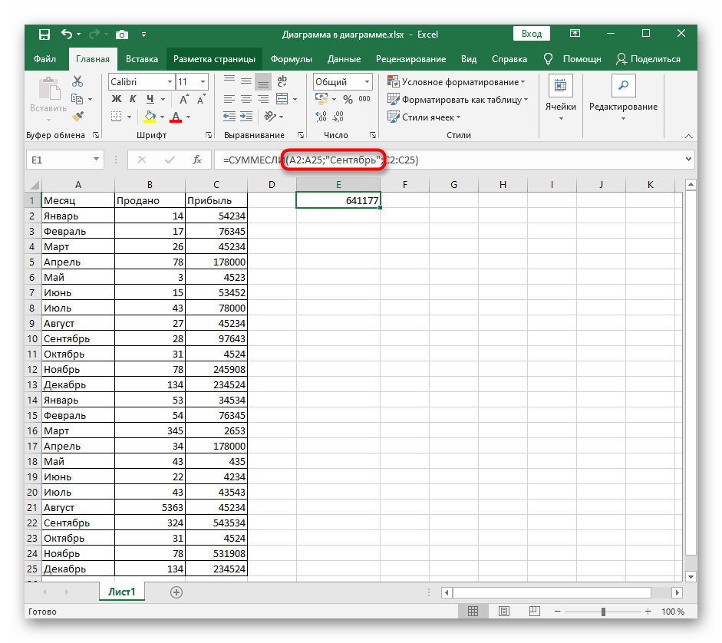
Task: Click the insert function fx icon
Action: point(196,160)
